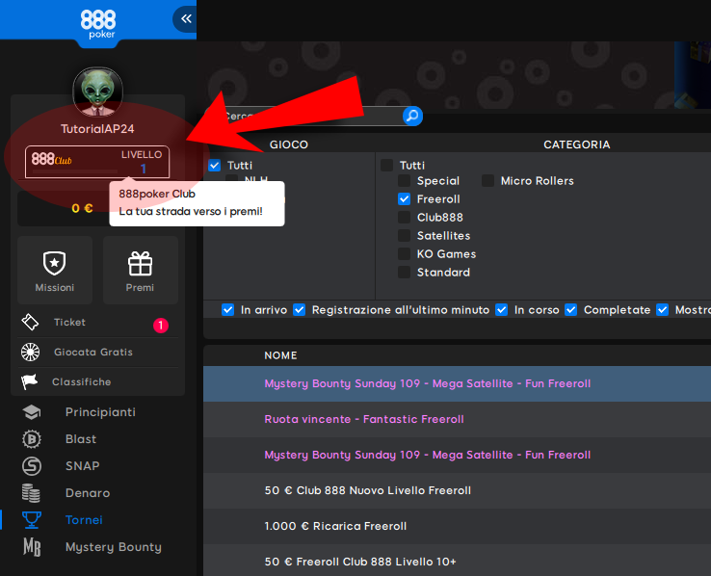
Task: Open the alien avatar profile picture
Action: (x=97, y=92)
